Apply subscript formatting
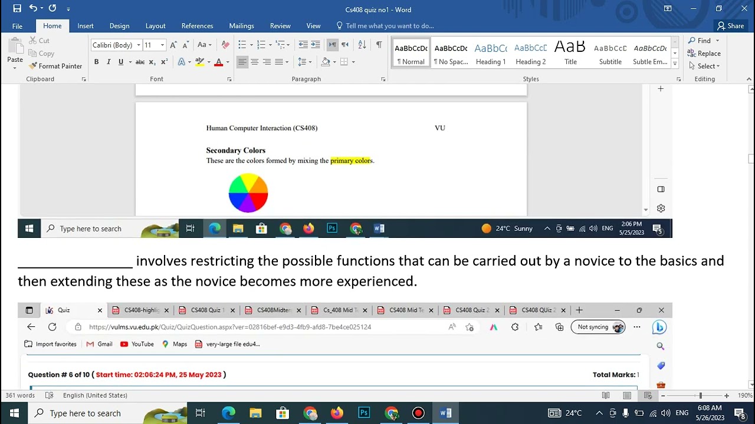 (152, 62)
